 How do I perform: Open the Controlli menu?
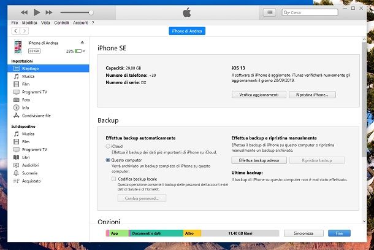(61, 23)
